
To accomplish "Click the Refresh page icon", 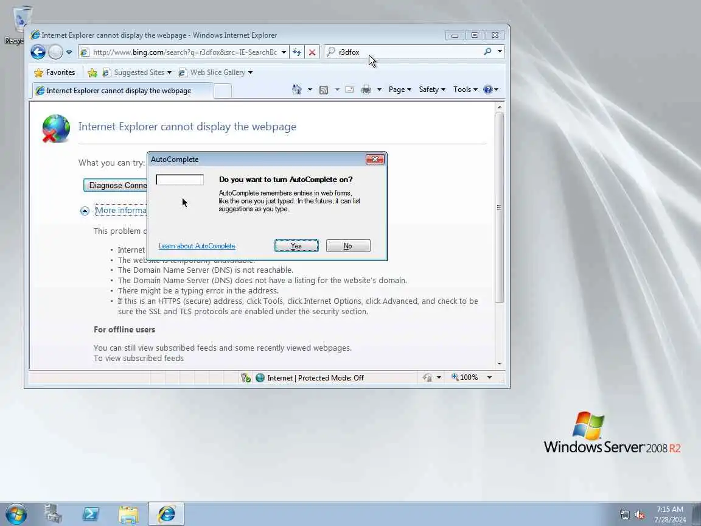I will [297, 52].
